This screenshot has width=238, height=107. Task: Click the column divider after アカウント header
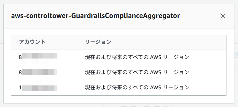pos(77,42)
